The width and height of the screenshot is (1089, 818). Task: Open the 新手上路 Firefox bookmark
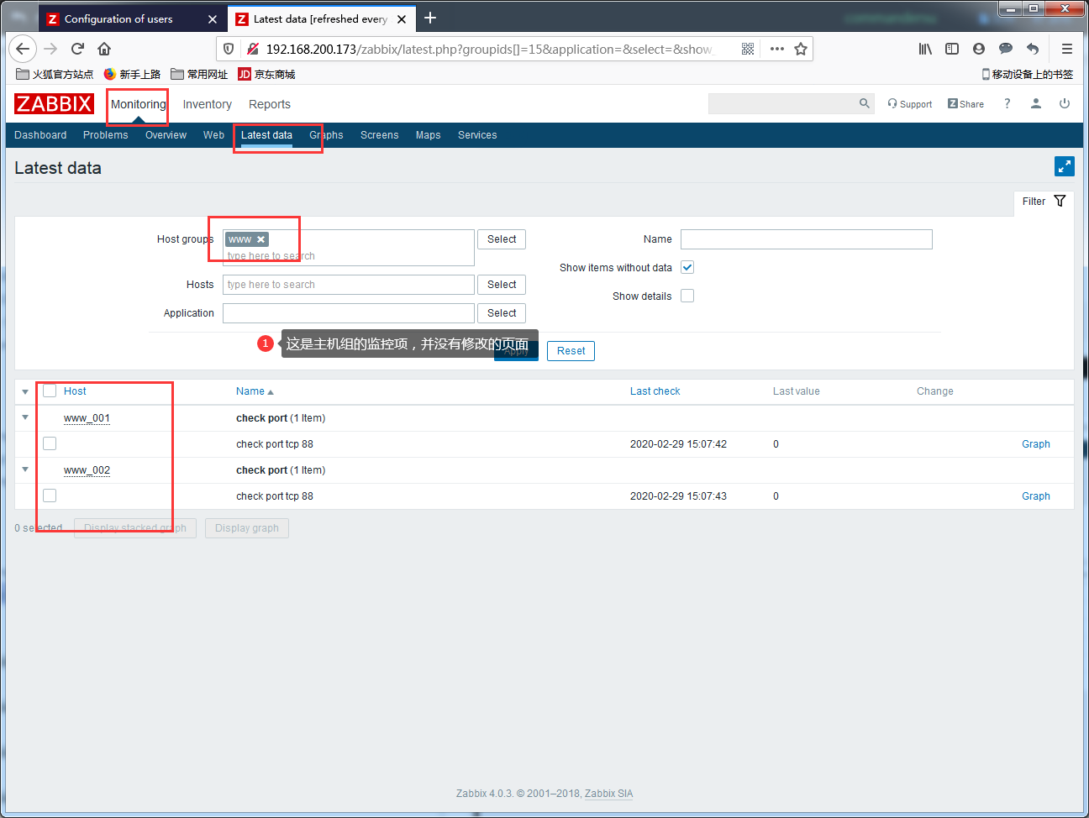pos(132,74)
